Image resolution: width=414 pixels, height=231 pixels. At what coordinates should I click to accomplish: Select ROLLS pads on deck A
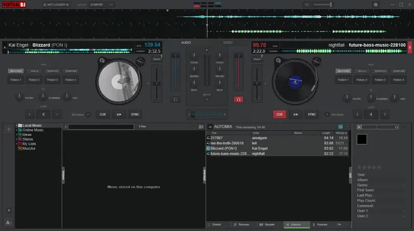tap(34, 71)
